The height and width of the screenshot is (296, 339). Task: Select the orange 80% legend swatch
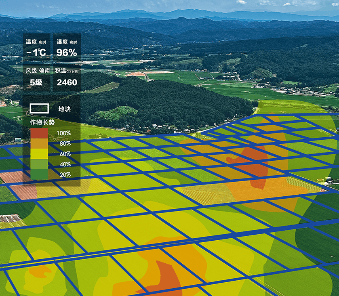click(x=39, y=143)
